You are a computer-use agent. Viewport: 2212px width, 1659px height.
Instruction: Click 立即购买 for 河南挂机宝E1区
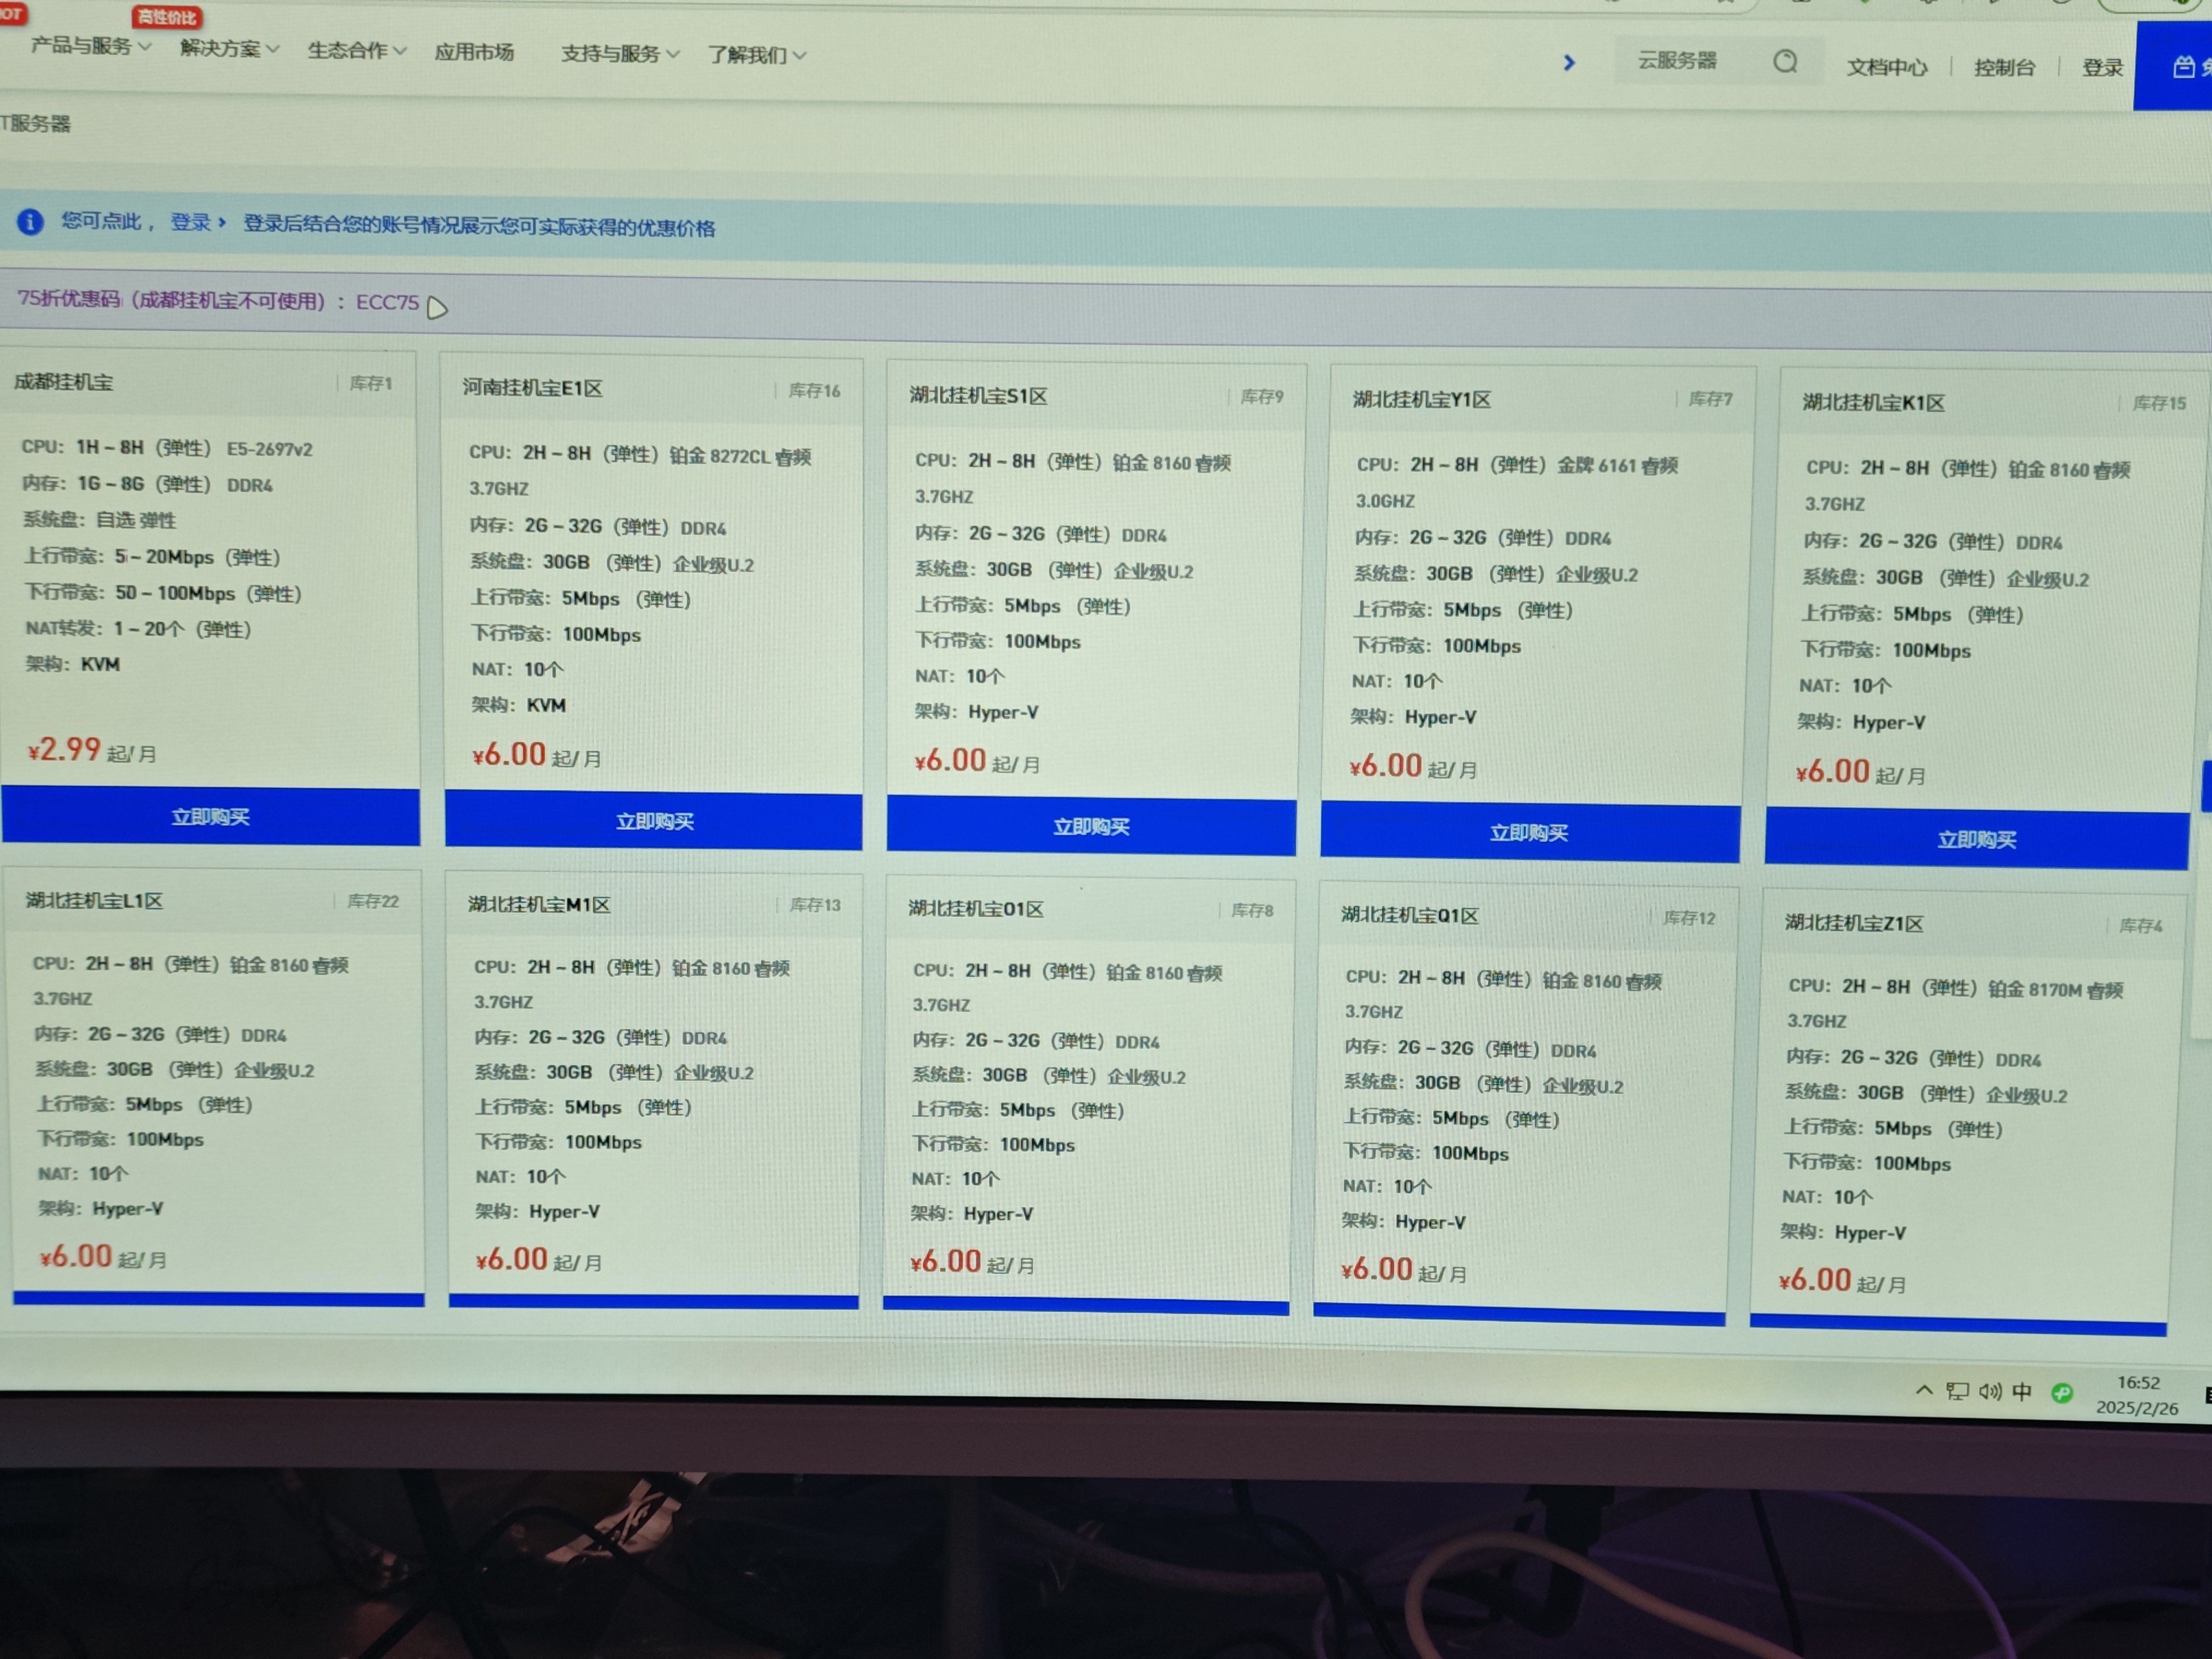[654, 821]
